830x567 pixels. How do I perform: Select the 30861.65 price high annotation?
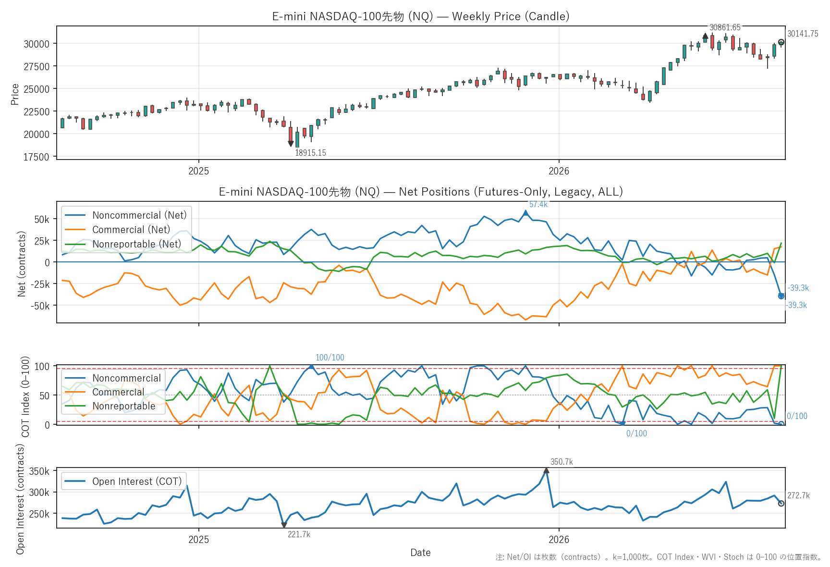click(725, 27)
